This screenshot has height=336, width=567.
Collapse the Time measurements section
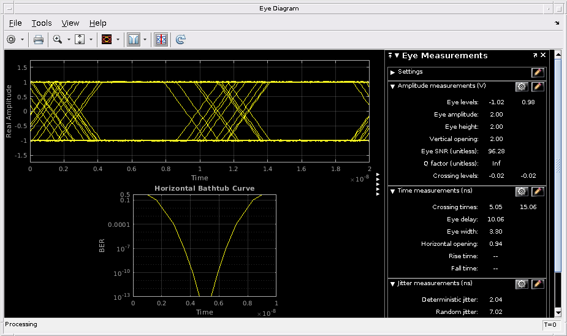point(393,191)
